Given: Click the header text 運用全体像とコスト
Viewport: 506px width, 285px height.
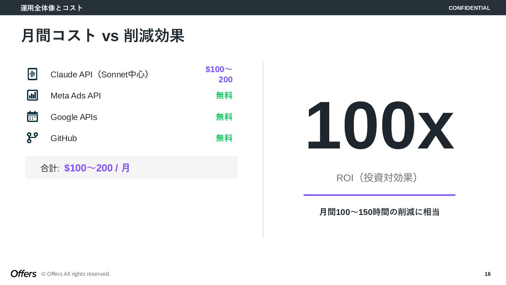Looking at the screenshot, I should (x=52, y=8).
